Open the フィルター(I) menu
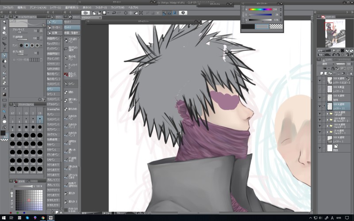The height and width of the screenshot is (221, 354). [x=101, y=8]
